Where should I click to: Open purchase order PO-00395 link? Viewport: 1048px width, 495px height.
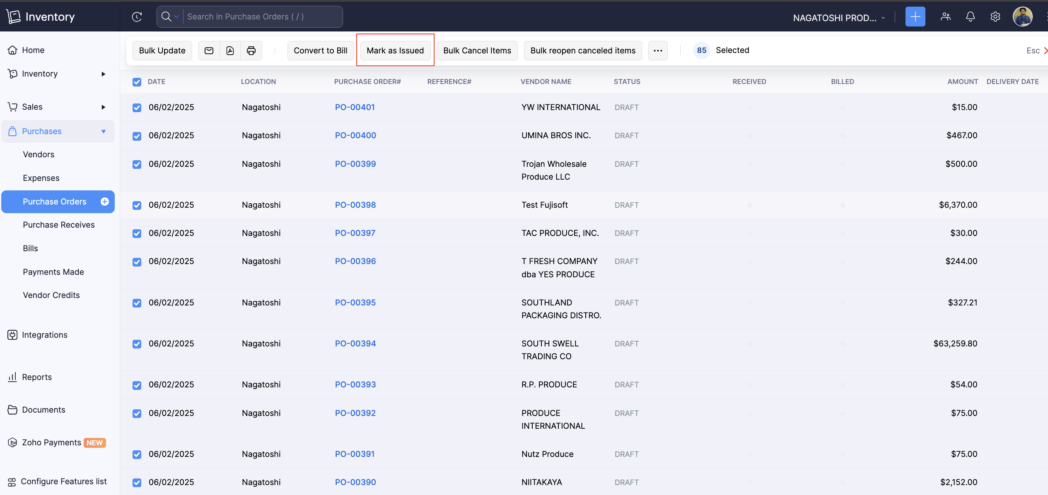tap(355, 303)
